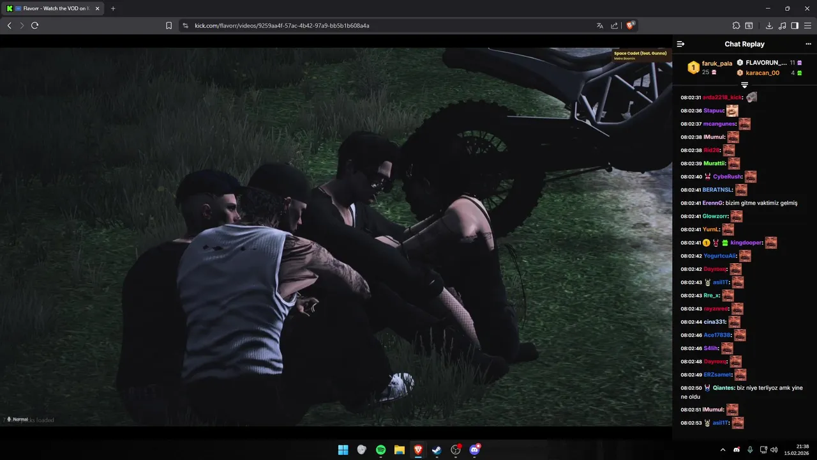Click username Glowzorr in chat
This screenshot has height=460, width=817.
[x=715, y=217]
